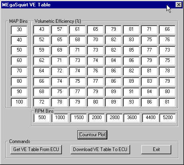This screenshot has height=165, width=184.
Task: Select the MAP bin field showing 50
Action: (x=19, y=50)
